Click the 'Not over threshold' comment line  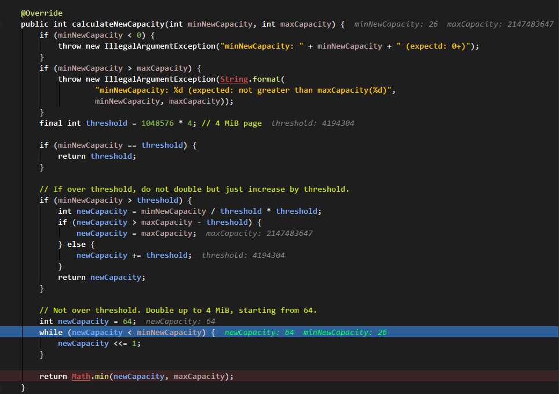pos(178,311)
